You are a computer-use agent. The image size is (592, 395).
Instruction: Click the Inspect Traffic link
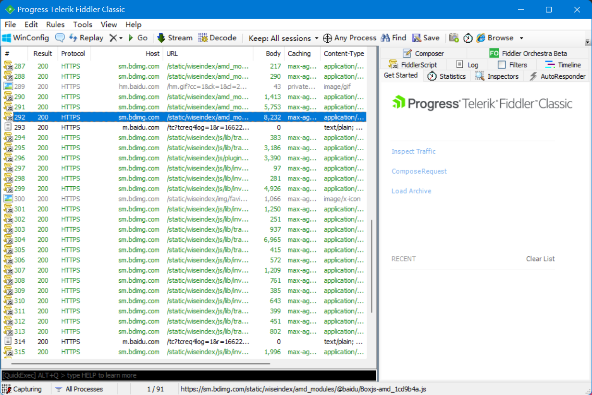click(414, 151)
